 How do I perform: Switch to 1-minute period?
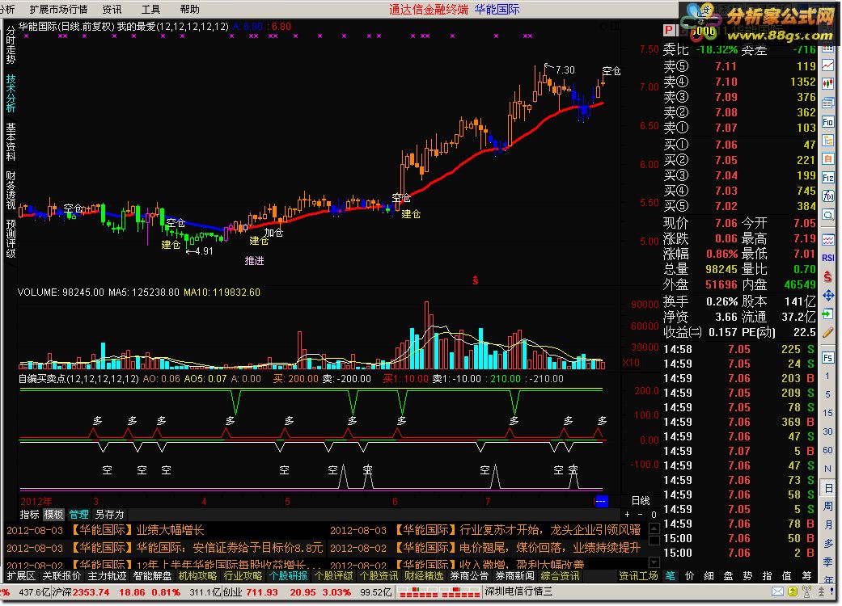tap(827, 376)
